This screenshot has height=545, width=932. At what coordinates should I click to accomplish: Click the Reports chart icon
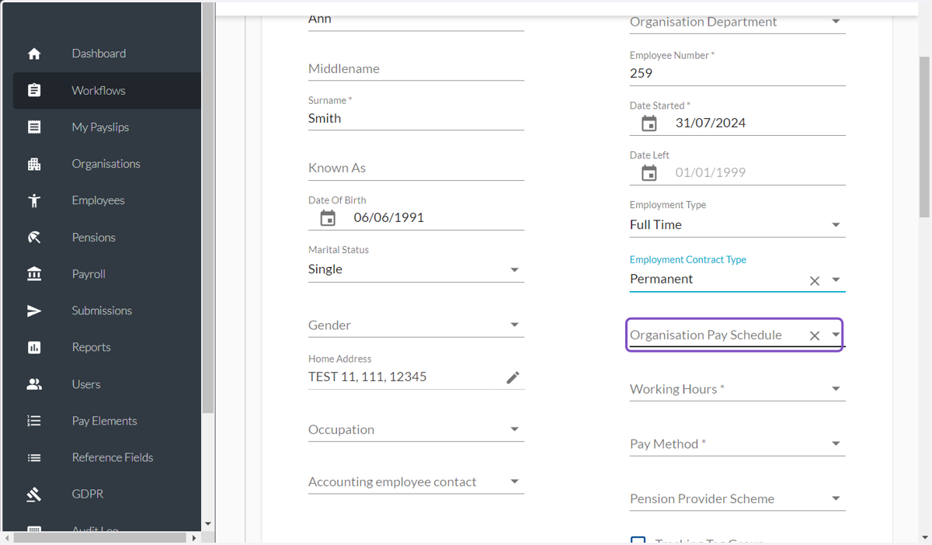[34, 347]
